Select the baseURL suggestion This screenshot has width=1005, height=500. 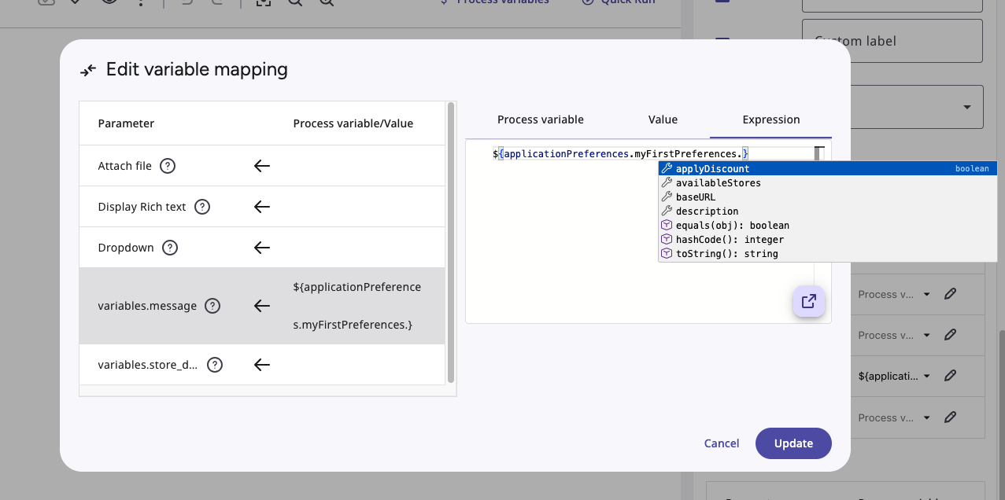(x=828, y=197)
